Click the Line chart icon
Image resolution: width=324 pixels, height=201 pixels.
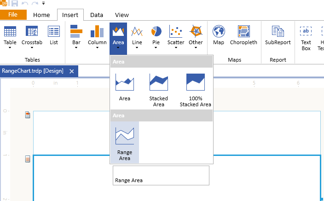coord(137,31)
